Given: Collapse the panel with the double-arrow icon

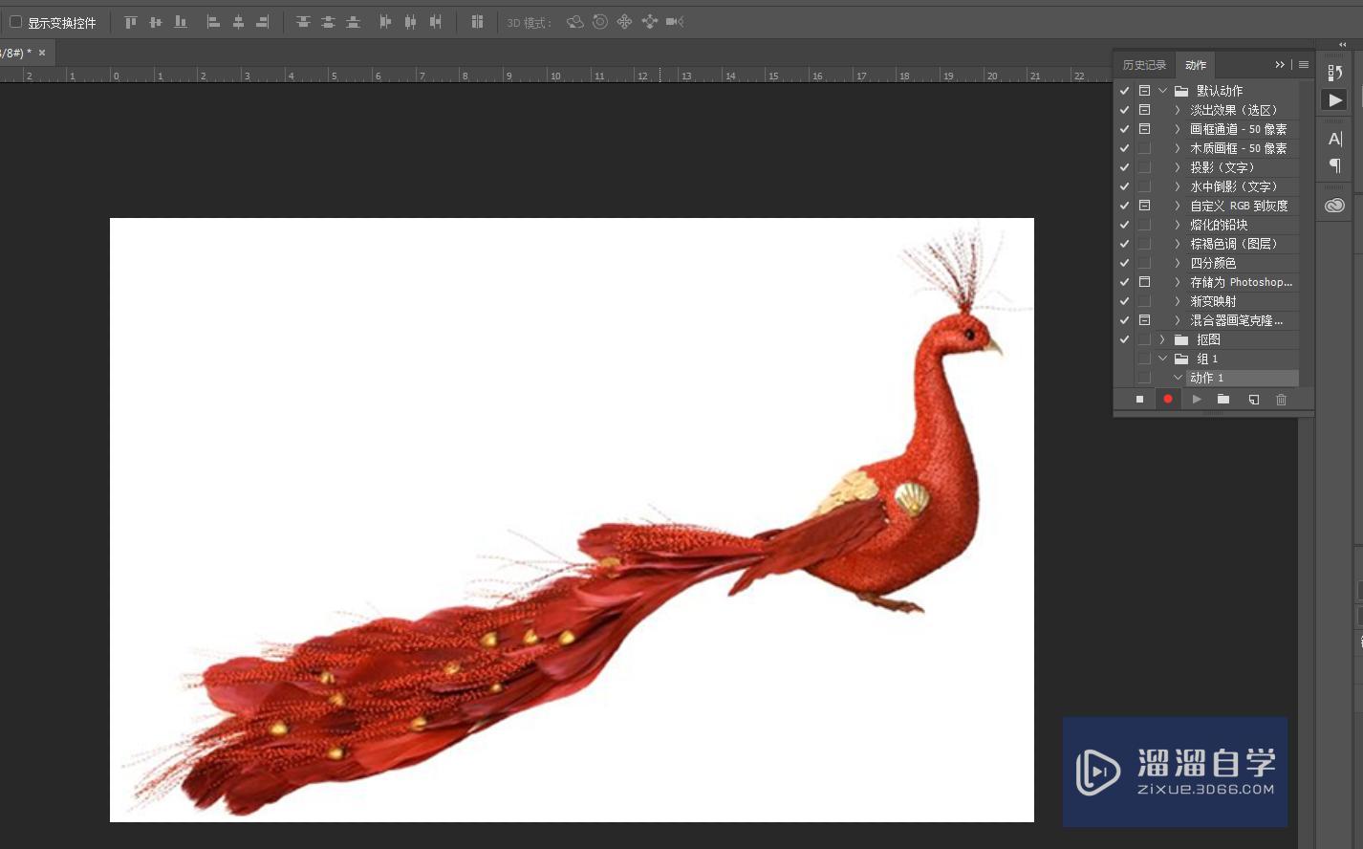Looking at the screenshot, I should pos(1280,65).
